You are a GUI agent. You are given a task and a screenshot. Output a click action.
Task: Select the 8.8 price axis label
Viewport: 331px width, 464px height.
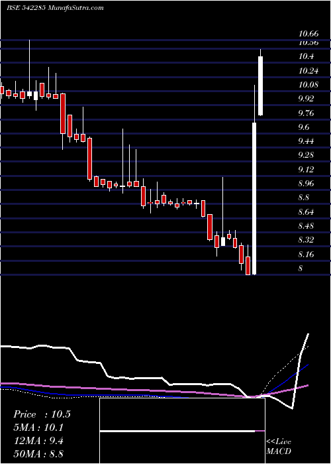click(x=305, y=198)
